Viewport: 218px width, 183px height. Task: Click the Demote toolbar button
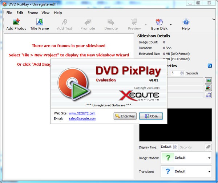111,24
